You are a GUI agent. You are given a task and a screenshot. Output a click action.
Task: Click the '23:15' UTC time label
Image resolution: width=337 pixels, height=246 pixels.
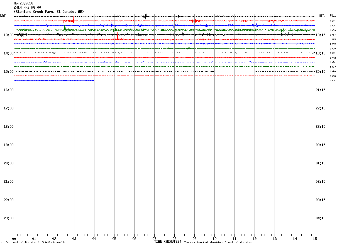(321, 127)
